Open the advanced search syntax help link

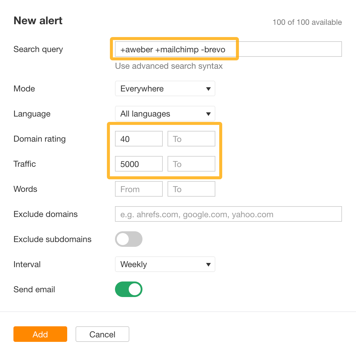(168, 66)
